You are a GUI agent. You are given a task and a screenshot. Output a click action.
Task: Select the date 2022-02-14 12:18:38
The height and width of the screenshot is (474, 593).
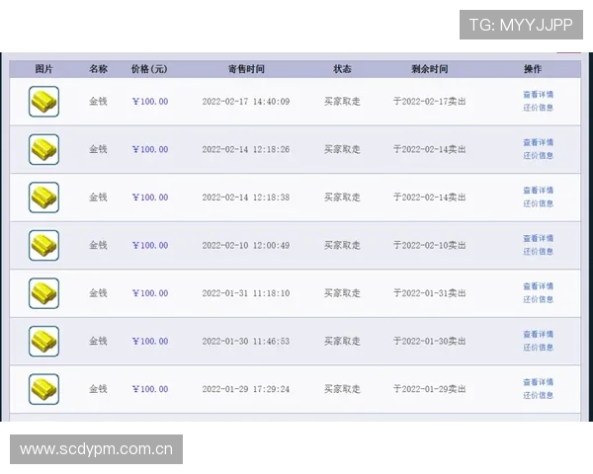pyautogui.click(x=246, y=197)
